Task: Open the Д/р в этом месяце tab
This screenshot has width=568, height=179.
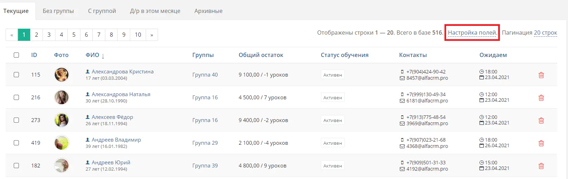Action: 155,11
